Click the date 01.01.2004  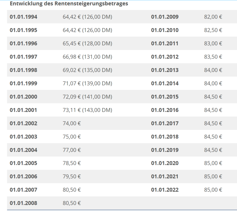[x=24, y=150]
